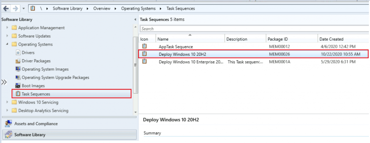
Task: Expand the Windows 10 Servicing node
Action: [7, 102]
